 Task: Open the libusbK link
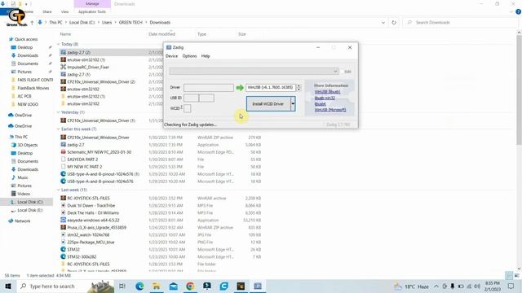(x=321, y=104)
